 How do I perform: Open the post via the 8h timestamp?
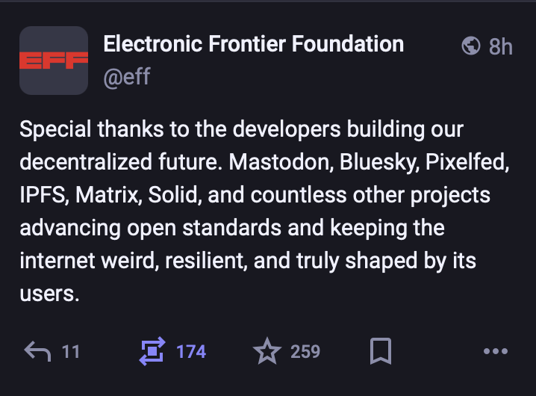pyautogui.click(x=501, y=46)
